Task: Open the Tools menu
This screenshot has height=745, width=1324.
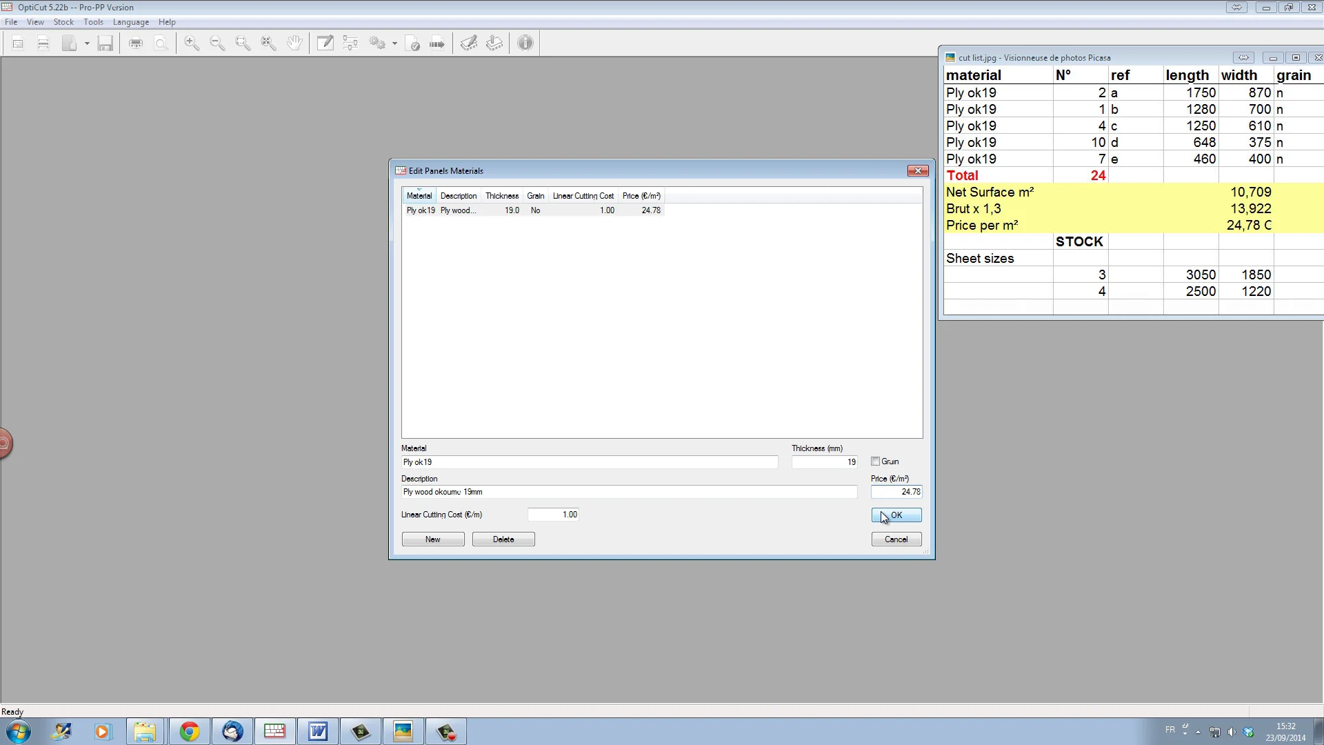Action: pos(93,22)
